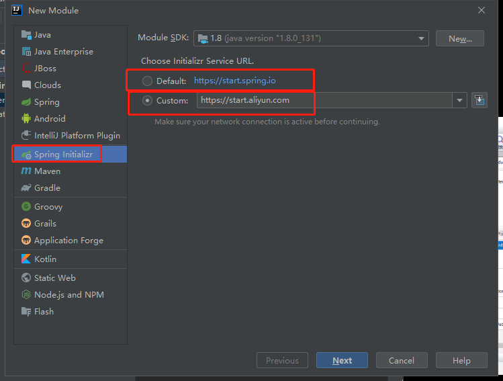503x381 pixels.
Task: Select the Grails label text
Action: pos(45,223)
